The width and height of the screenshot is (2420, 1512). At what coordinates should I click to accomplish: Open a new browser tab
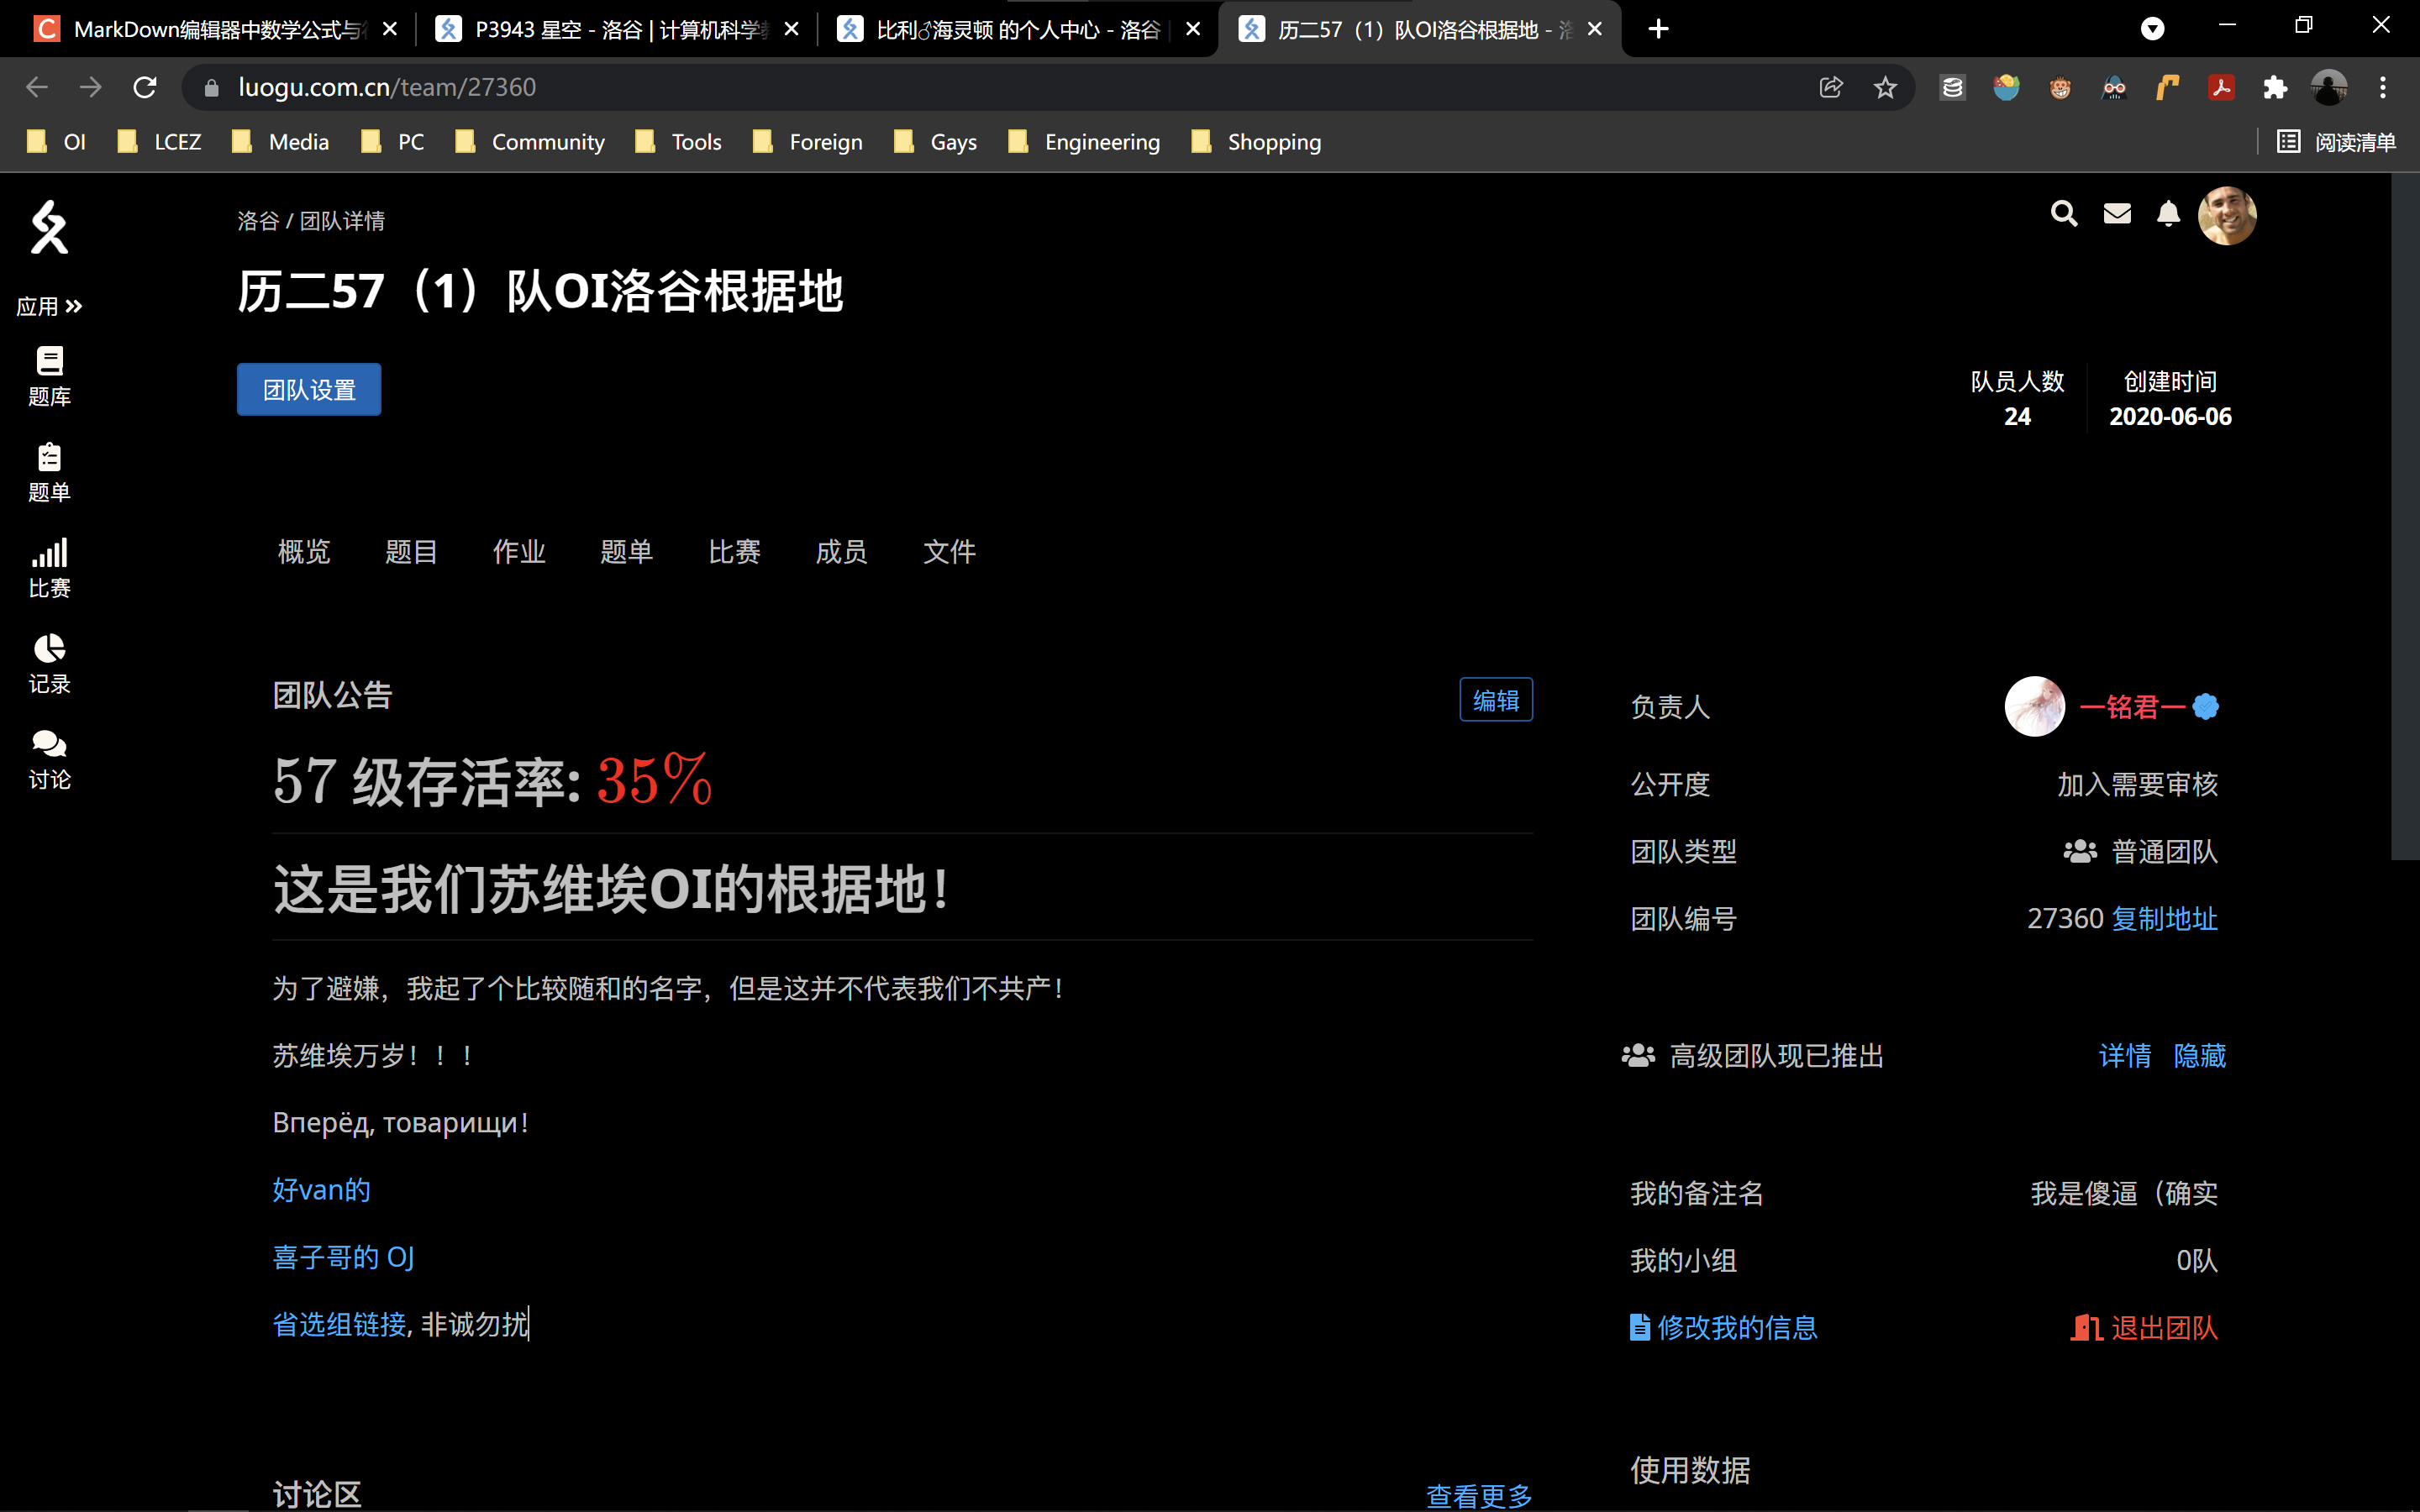[x=1658, y=29]
